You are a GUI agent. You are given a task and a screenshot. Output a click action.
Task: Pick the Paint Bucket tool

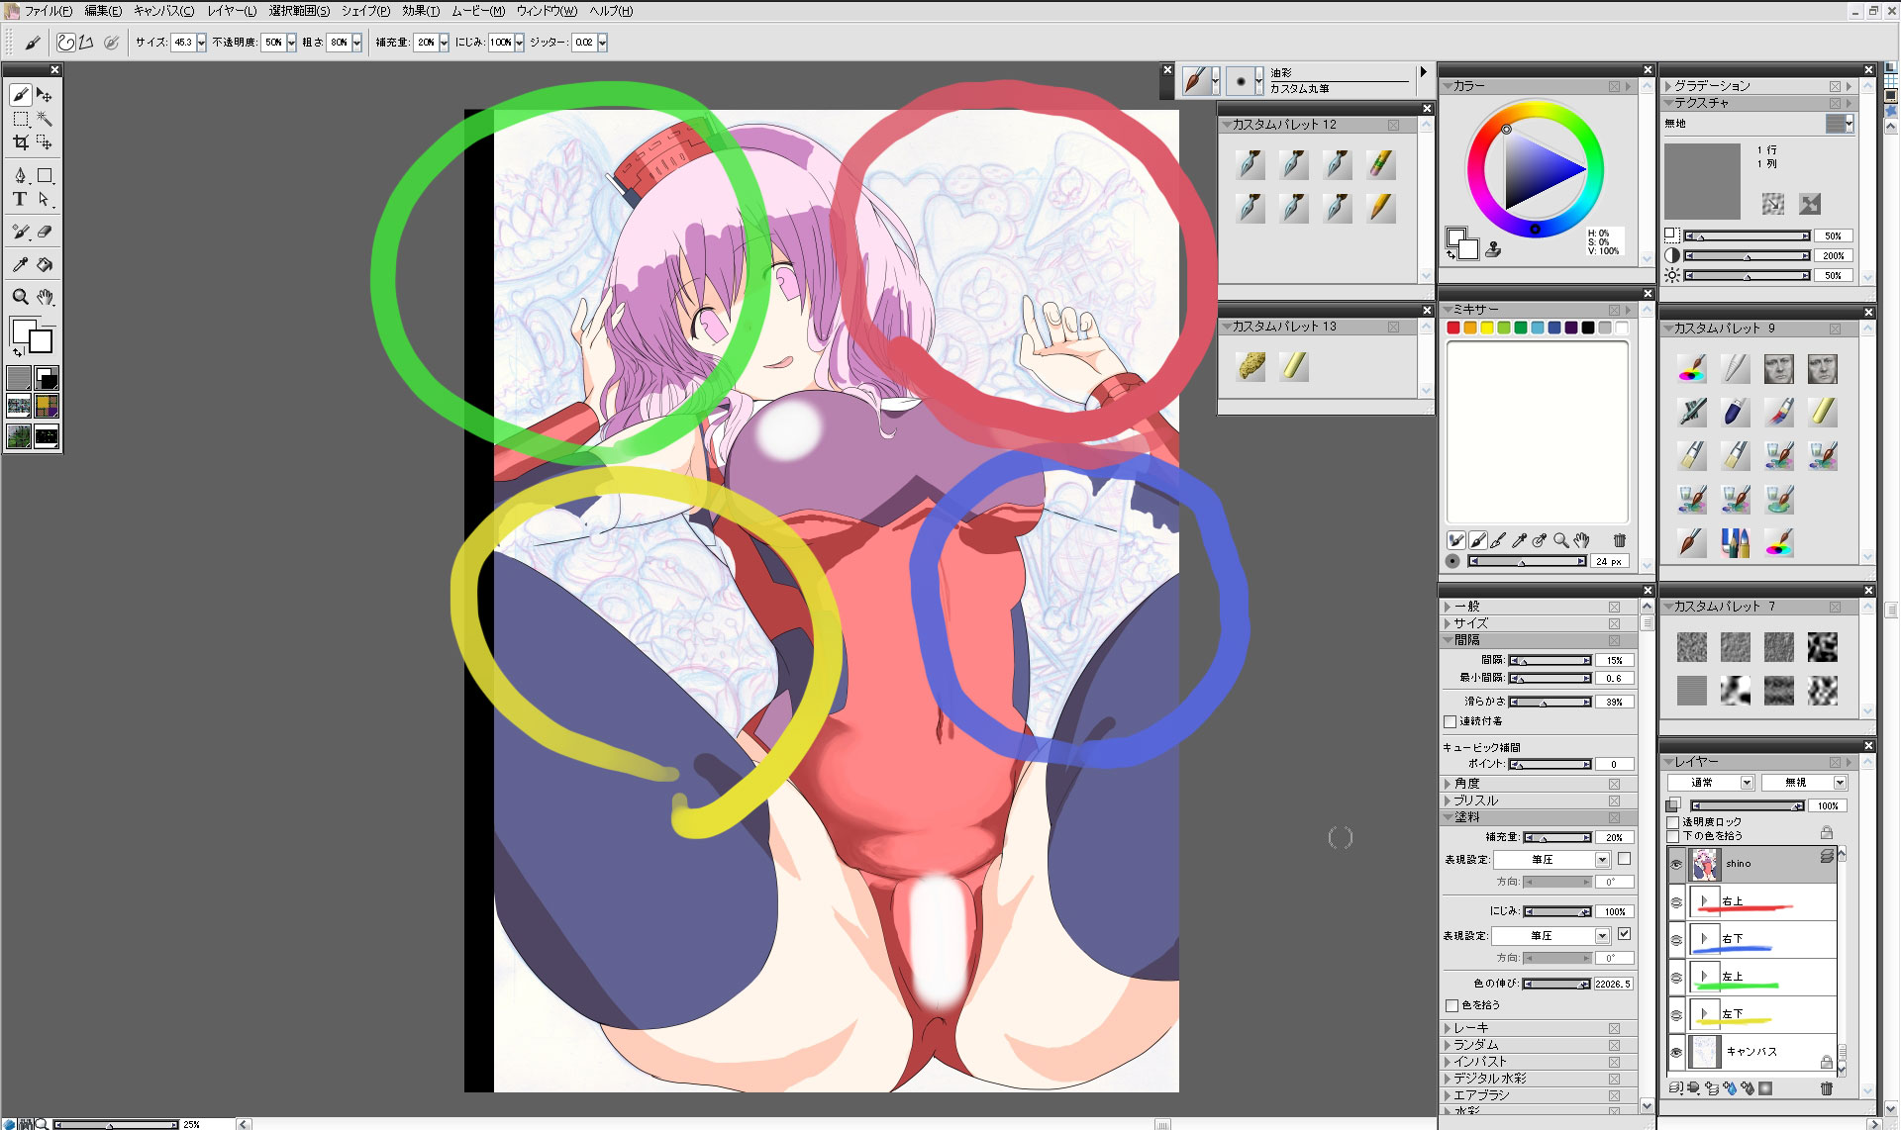coord(45,264)
